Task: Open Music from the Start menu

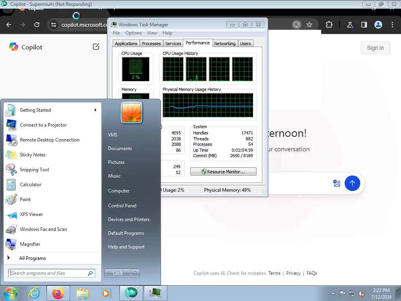Action: click(x=114, y=176)
